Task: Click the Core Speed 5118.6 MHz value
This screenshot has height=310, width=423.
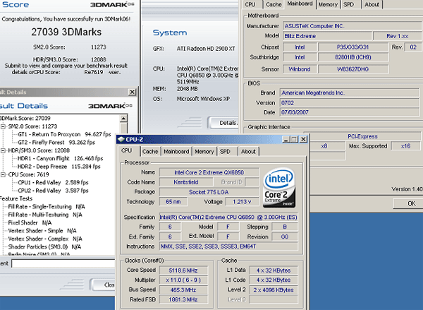Action: pos(183,270)
